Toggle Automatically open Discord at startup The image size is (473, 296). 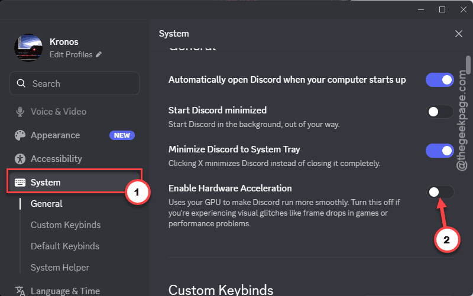click(439, 80)
